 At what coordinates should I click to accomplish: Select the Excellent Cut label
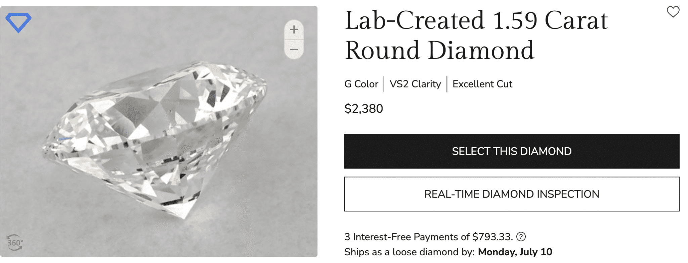point(482,84)
